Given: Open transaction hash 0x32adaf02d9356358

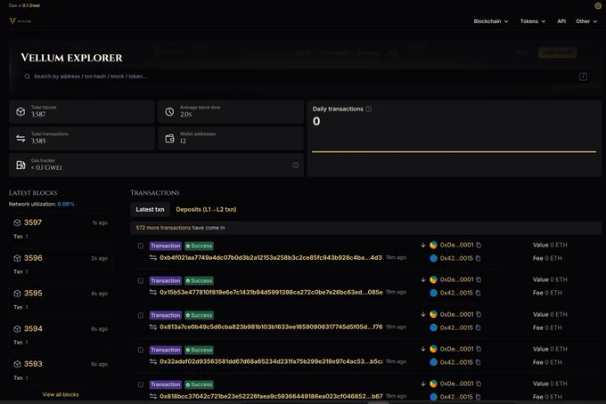Looking at the screenshot, I should pyautogui.click(x=271, y=361).
